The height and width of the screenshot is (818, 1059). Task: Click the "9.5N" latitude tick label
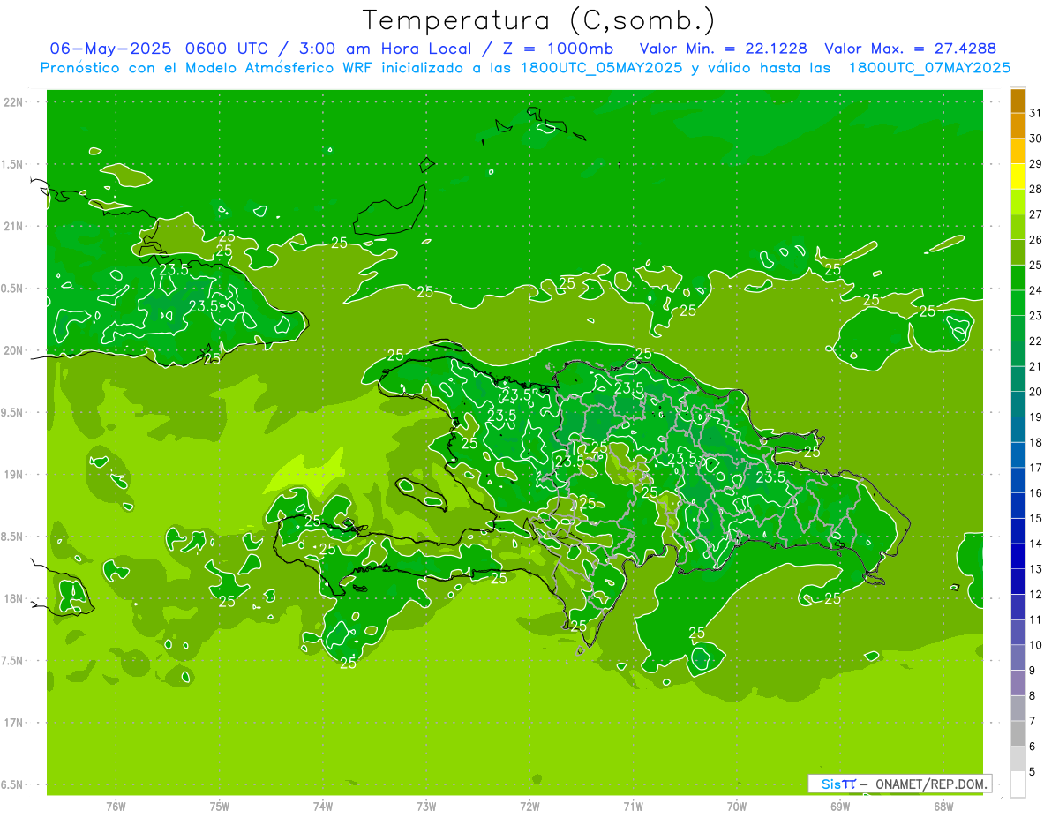point(13,412)
